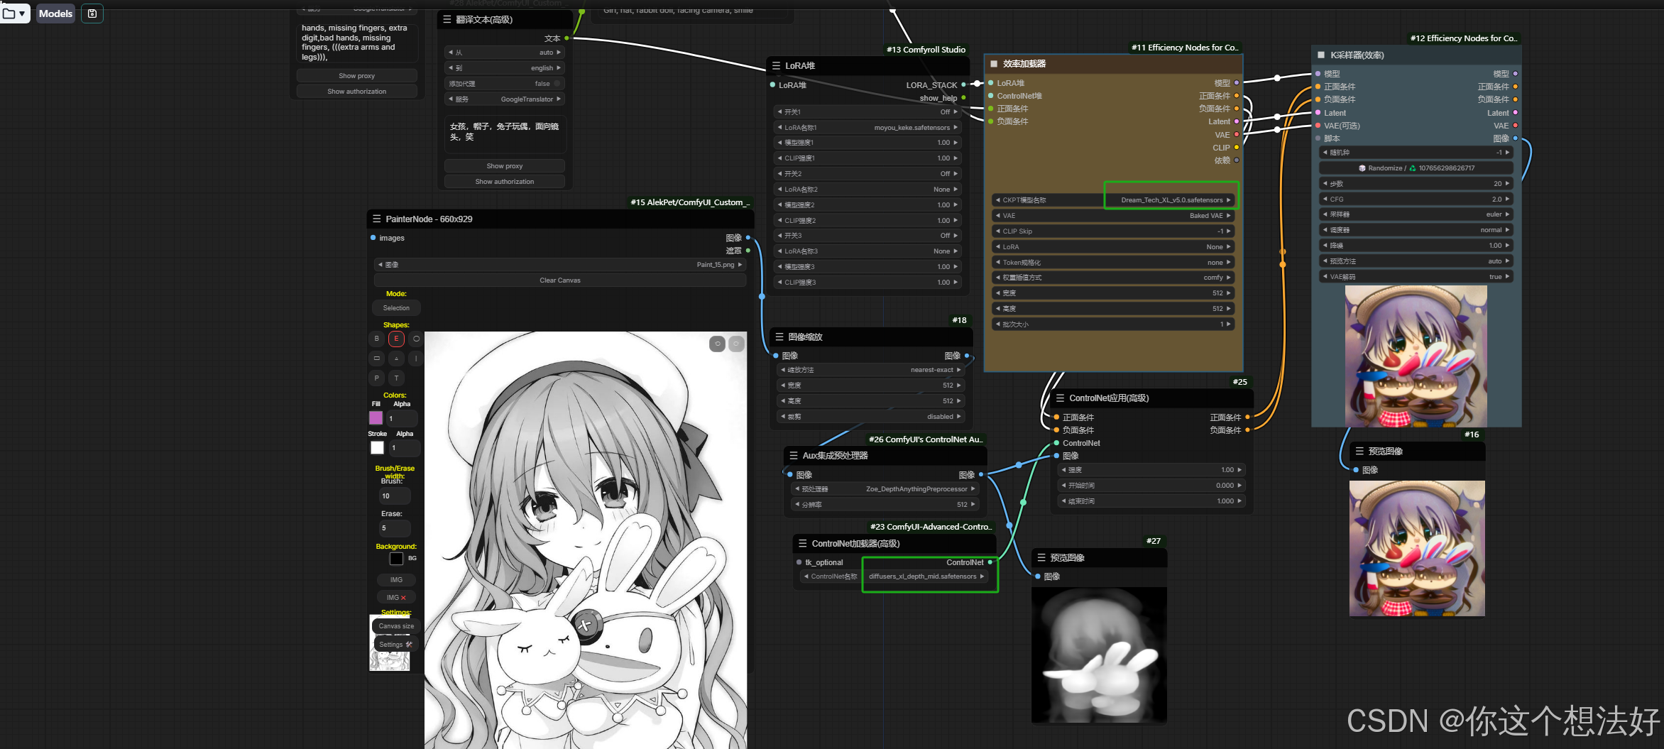The height and width of the screenshot is (749, 1664).
Task: Decrease the CFG value with left arrow
Action: (1325, 199)
